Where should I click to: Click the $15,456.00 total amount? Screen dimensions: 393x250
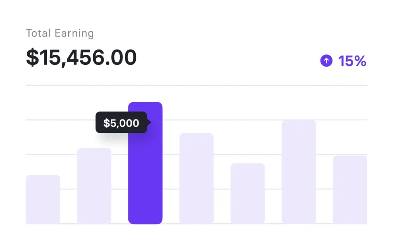(x=81, y=58)
